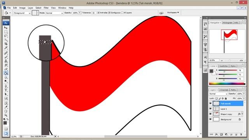Image resolution: width=249 pixels, height=140 pixels.
Task: Select the Slice tool
Action: [x=6, y=48]
